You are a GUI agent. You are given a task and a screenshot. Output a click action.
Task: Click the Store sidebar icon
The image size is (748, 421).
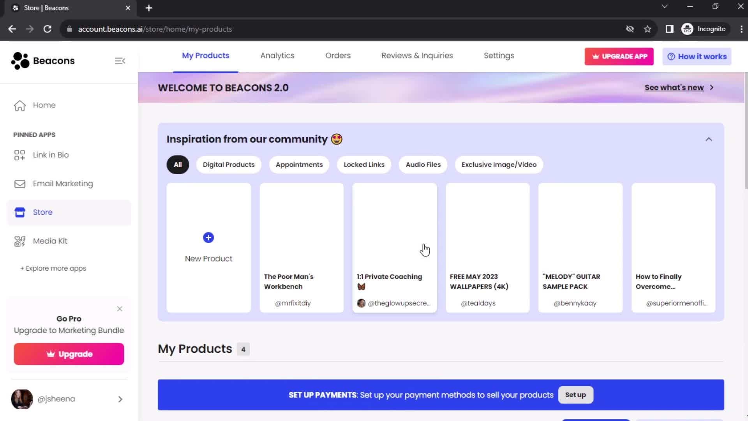click(x=19, y=212)
